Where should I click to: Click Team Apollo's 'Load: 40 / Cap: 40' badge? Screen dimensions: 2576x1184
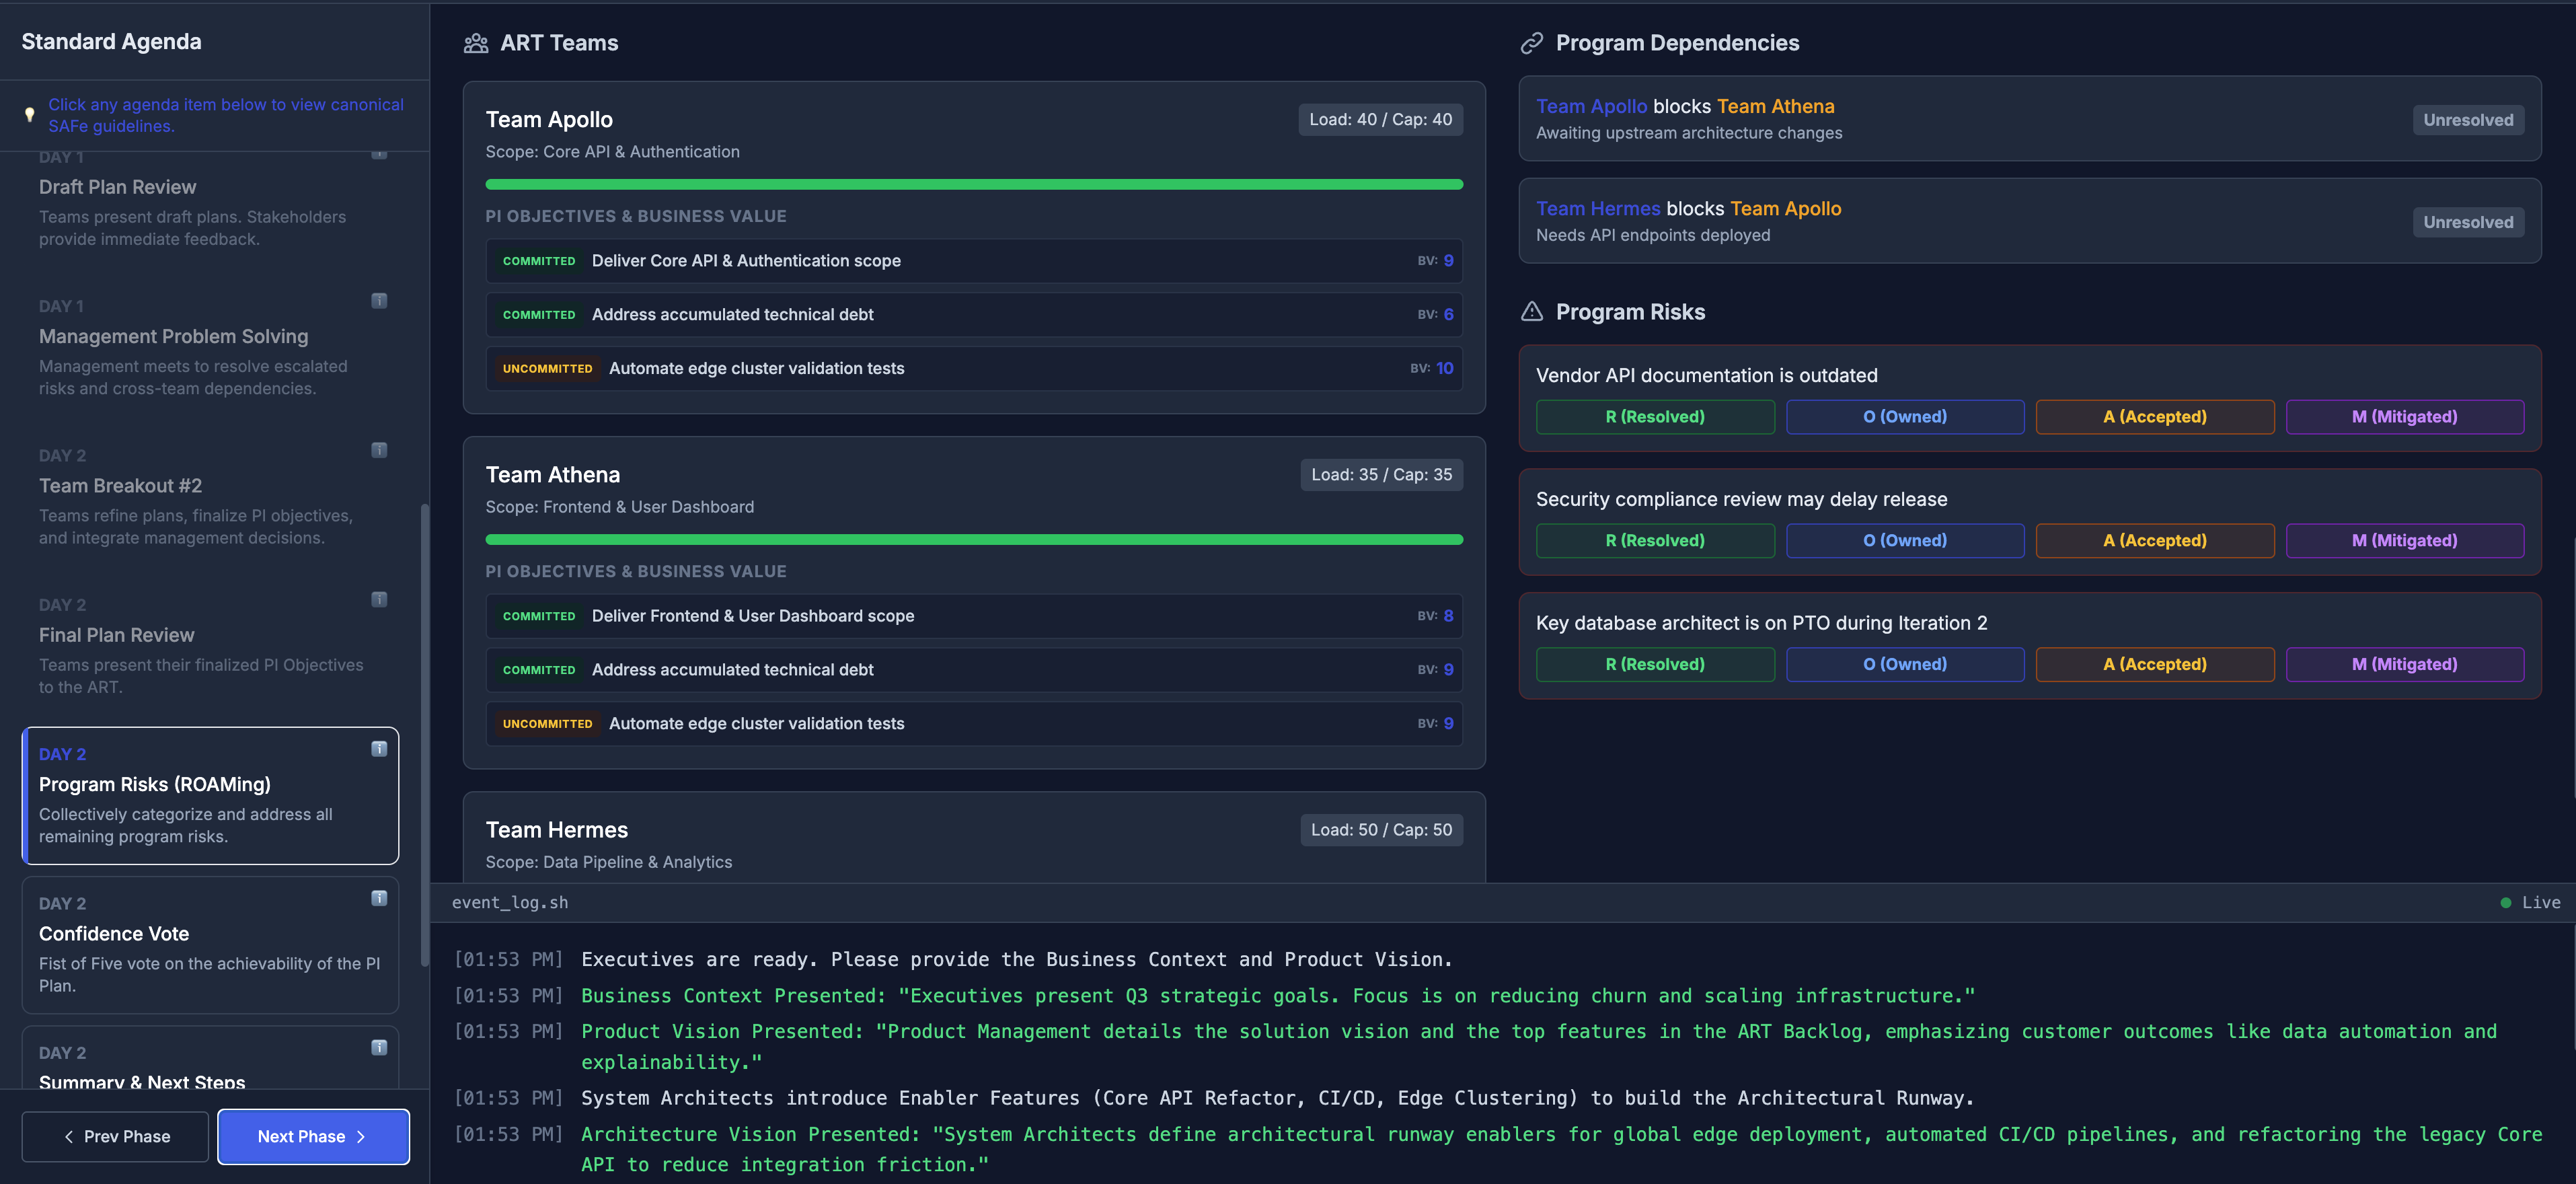1381,120
